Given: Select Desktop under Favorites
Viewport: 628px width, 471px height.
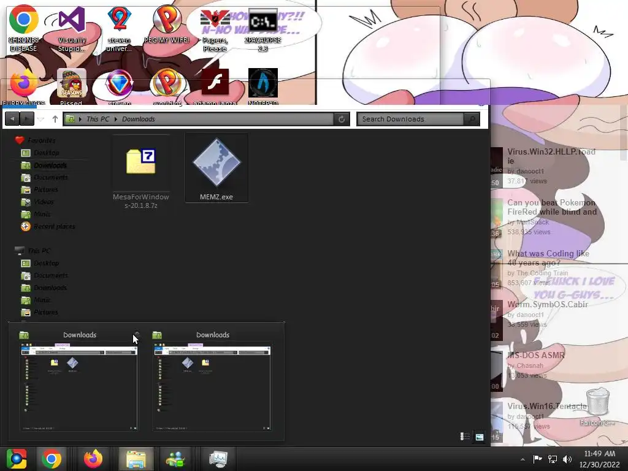Looking at the screenshot, I should tap(40, 153).
